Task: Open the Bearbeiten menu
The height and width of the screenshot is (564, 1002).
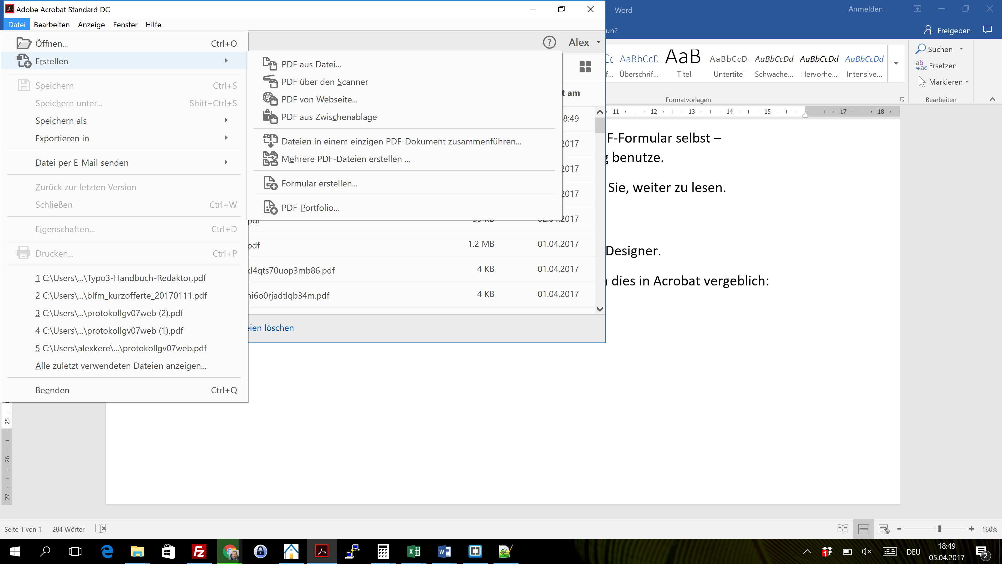Action: point(52,24)
